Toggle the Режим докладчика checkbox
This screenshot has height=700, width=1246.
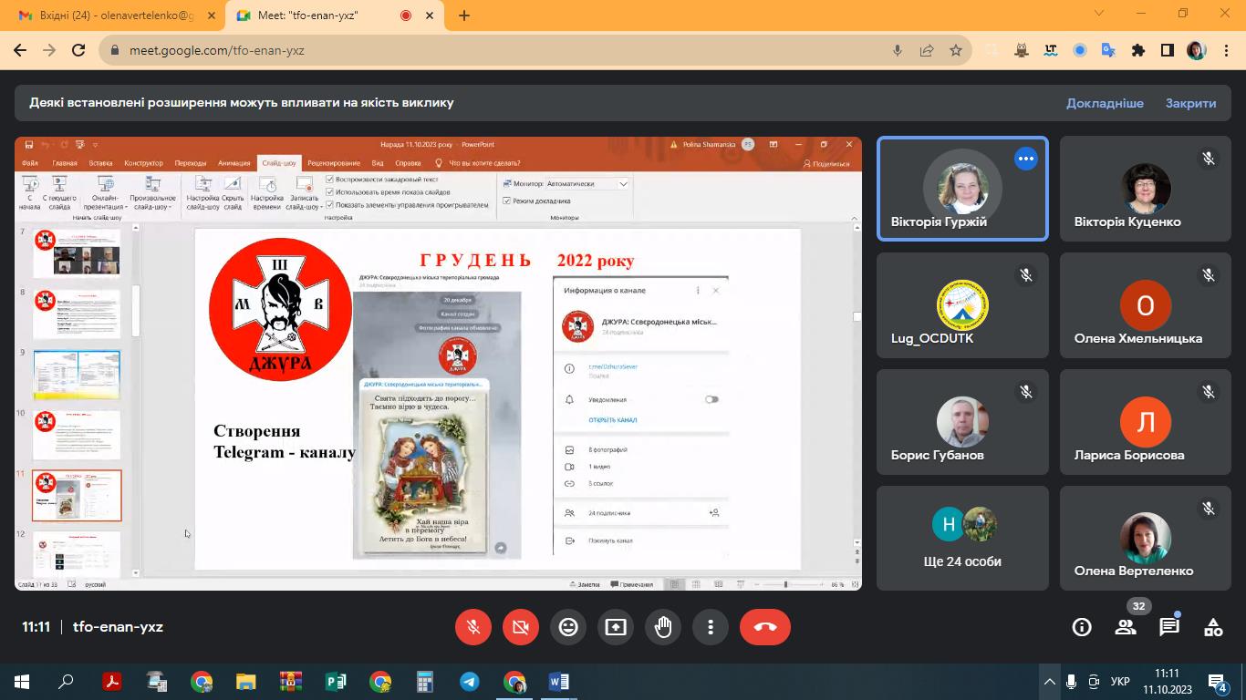507,201
